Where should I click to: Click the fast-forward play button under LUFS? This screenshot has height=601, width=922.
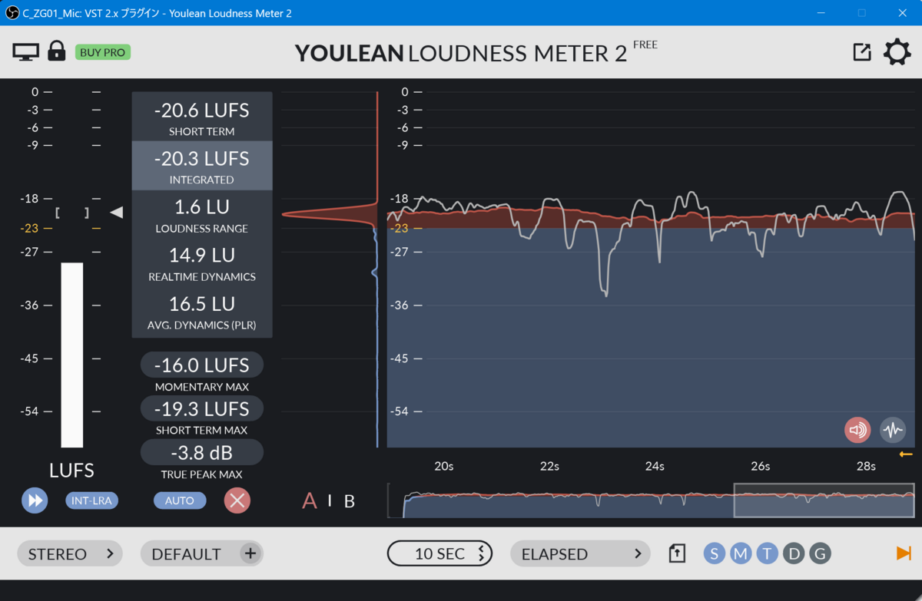coord(35,500)
